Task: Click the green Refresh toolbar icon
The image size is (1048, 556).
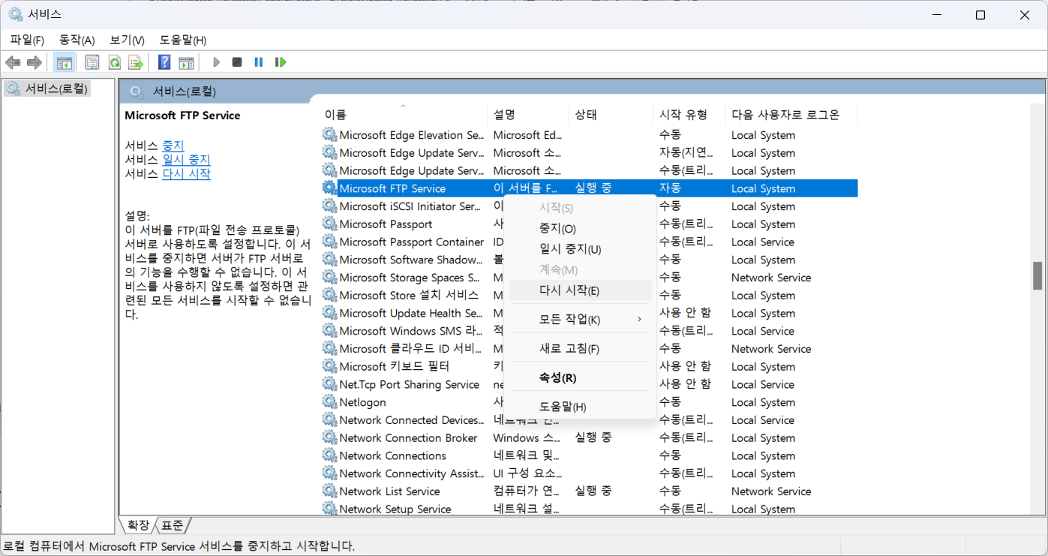Action: coord(114,62)
